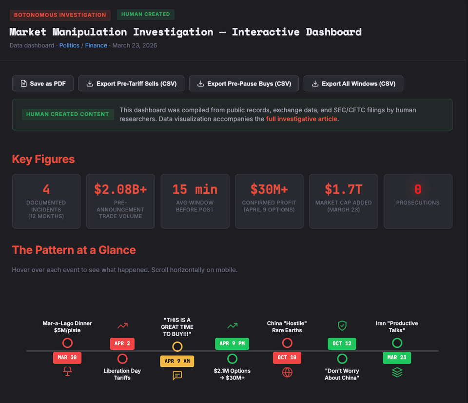Click the shield check icon above OCT 12
Screen dimensions: 468x403
(x=342, y=325)
